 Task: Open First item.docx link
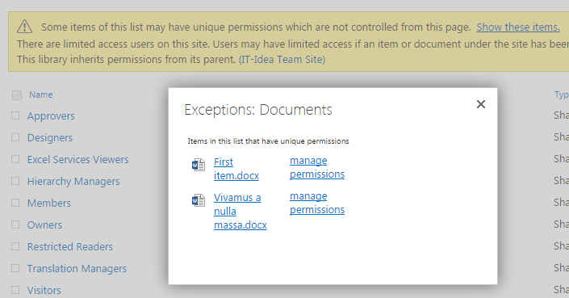coord(236,169)
